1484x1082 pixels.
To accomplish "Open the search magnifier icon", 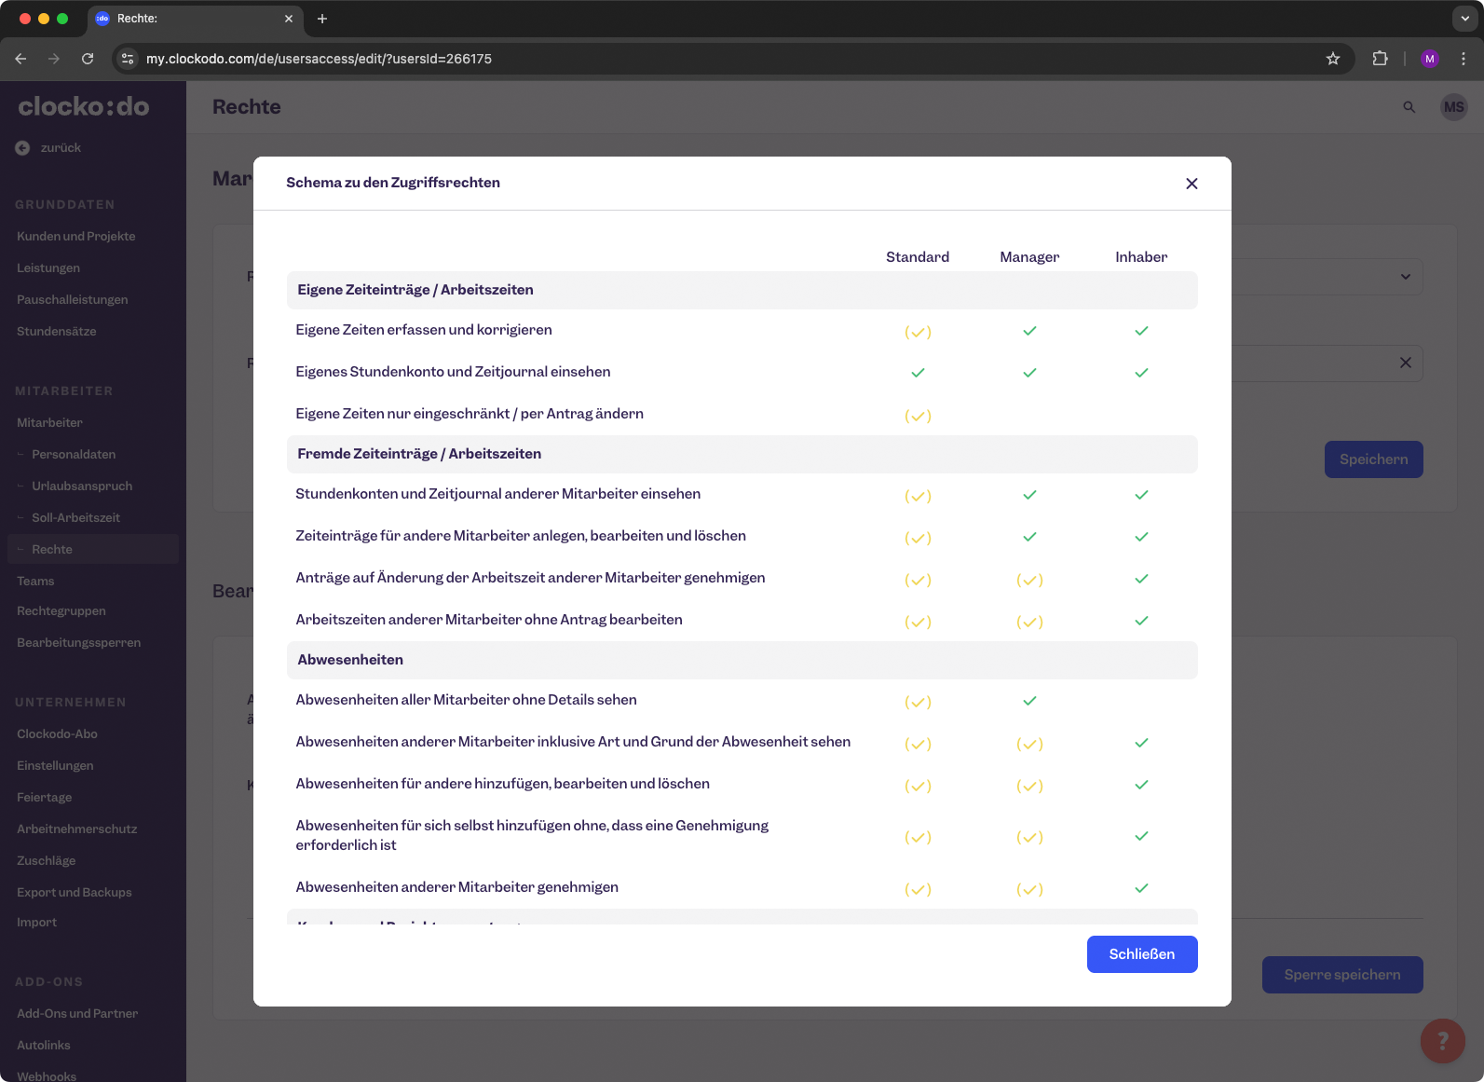I will pyautogui.click(x=1409, y=107).
